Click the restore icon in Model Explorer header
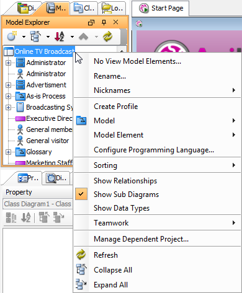 click(x=91, y=22)
